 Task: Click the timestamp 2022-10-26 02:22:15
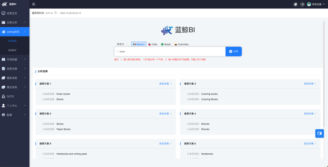70,13
